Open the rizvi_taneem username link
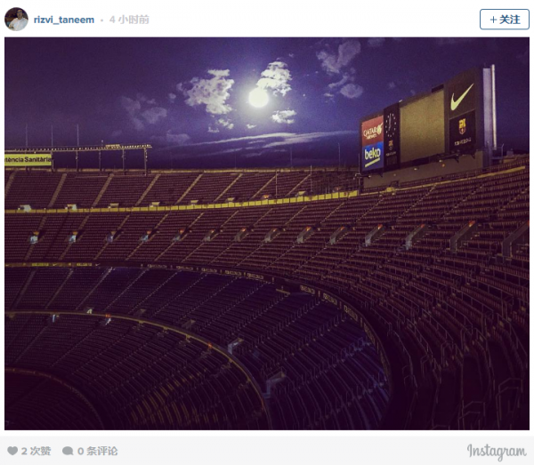This screenshot has height=465, width=534. [63, 20]
